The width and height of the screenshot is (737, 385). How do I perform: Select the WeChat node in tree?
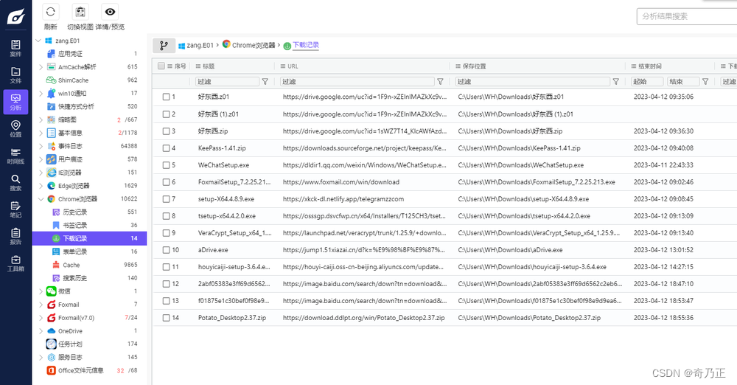[x=64, y=291]
